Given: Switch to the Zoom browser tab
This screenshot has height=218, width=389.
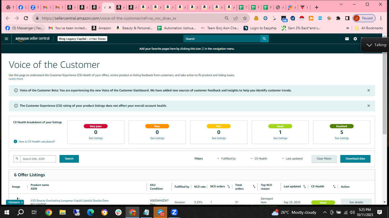Looking at the screenshot, I should tap(34, 7).
